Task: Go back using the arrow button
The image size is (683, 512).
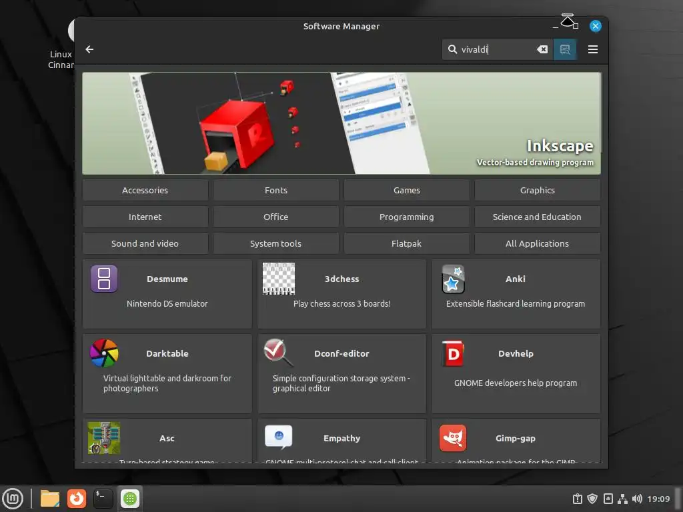Action: [90, 49]
